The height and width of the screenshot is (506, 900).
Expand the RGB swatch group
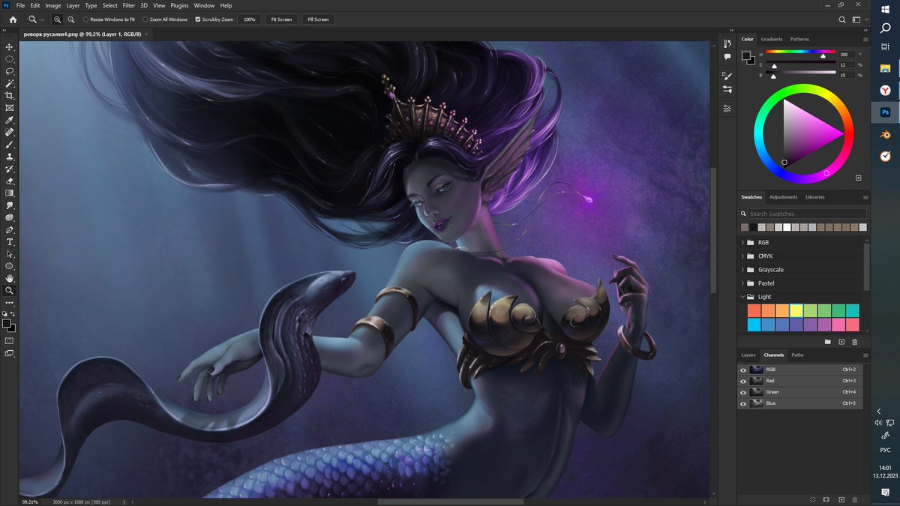tap(742, 243)
